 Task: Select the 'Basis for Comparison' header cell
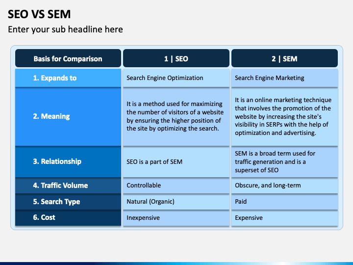68,58
